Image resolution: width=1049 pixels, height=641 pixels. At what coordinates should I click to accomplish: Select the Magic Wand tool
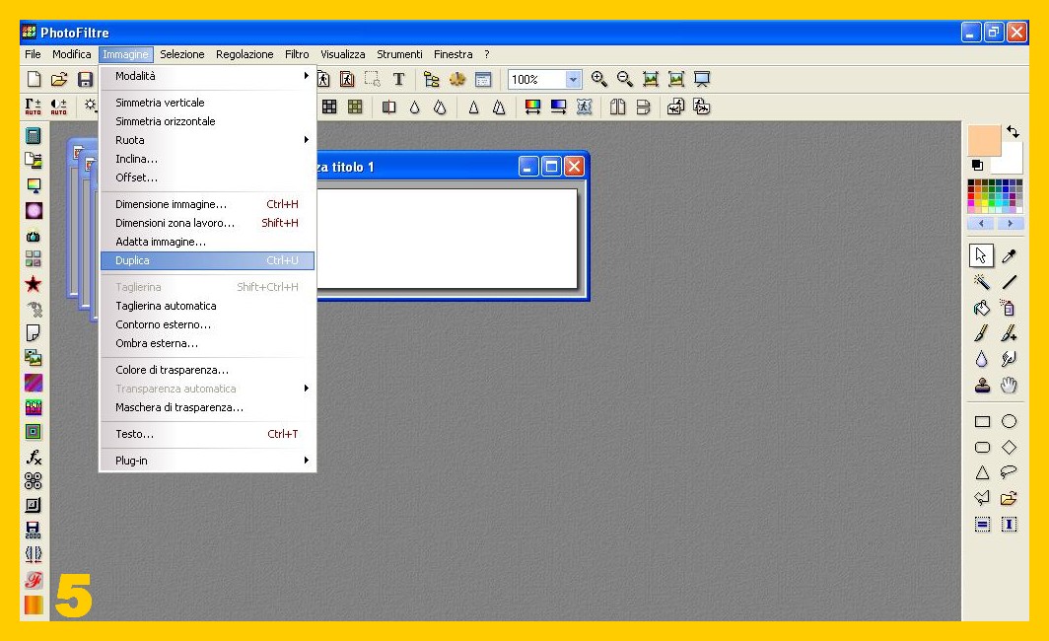tap(981, 283)
